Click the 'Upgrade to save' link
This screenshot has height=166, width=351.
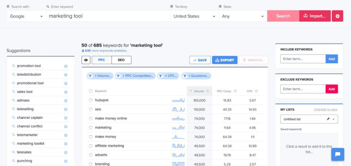(325, 109)
